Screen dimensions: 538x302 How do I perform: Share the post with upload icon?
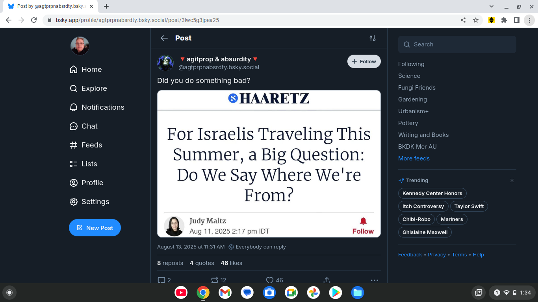coord(327,280)
